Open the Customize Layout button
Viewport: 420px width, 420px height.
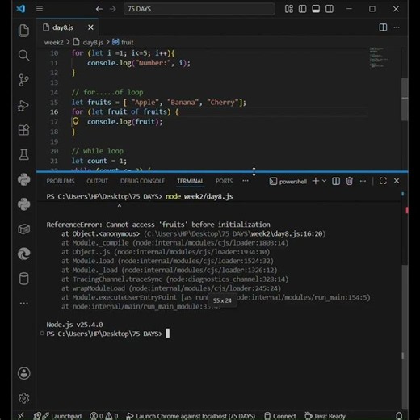[x=289, y=9]
